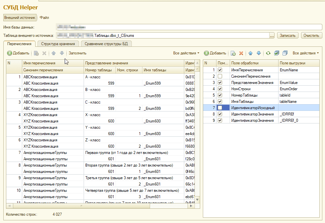Viewport: 325px width, 223px height.
Task: Select the Внешний источник mode
Action: pyautogui.click(x=20, y=18)
